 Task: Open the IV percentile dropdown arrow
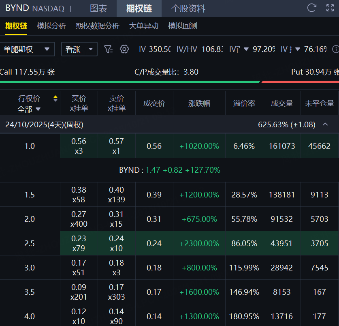point(246,49)
